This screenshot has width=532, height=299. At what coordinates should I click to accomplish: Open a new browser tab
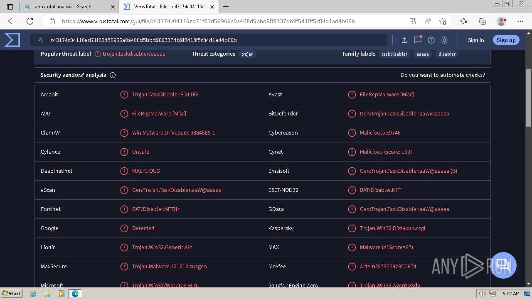click(x=226, y=7)
